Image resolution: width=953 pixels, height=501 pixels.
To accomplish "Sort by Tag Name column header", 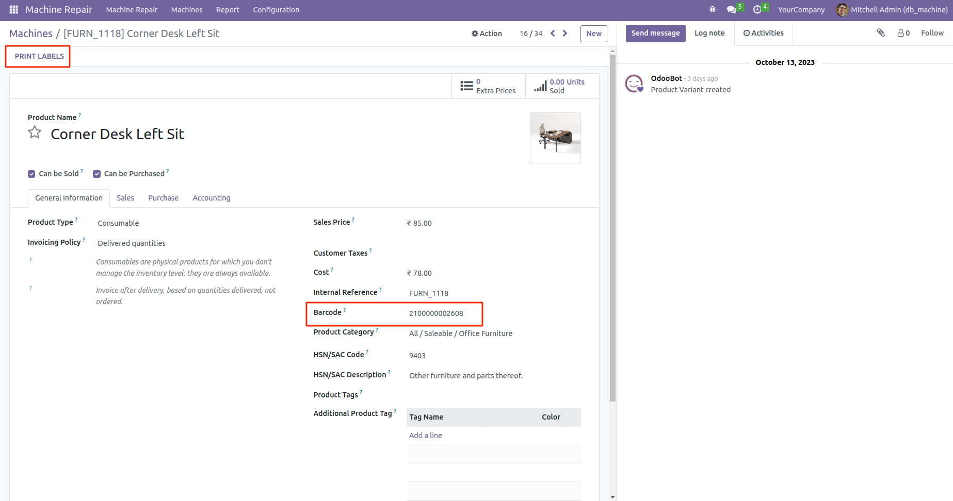I will 446,417.
